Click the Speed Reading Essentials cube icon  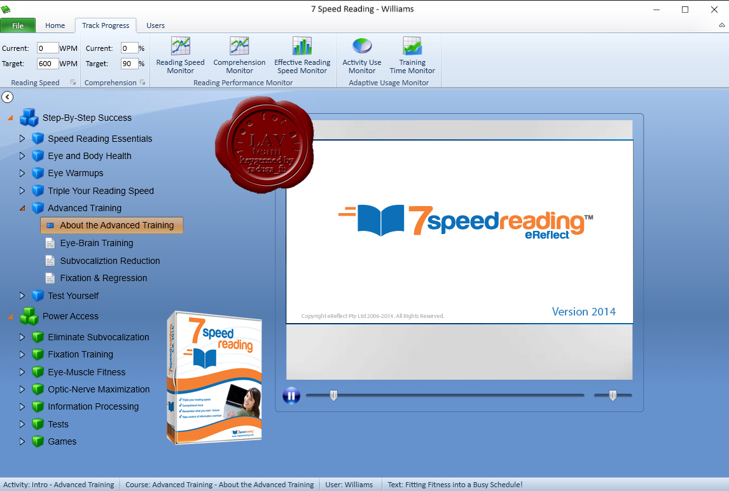click(x=38, y=139)
